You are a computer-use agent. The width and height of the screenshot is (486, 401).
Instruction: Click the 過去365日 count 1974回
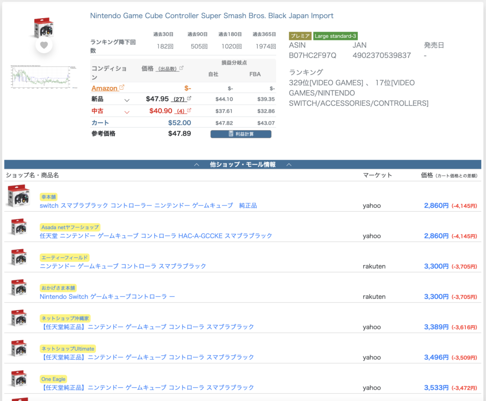tap(266, 47)
